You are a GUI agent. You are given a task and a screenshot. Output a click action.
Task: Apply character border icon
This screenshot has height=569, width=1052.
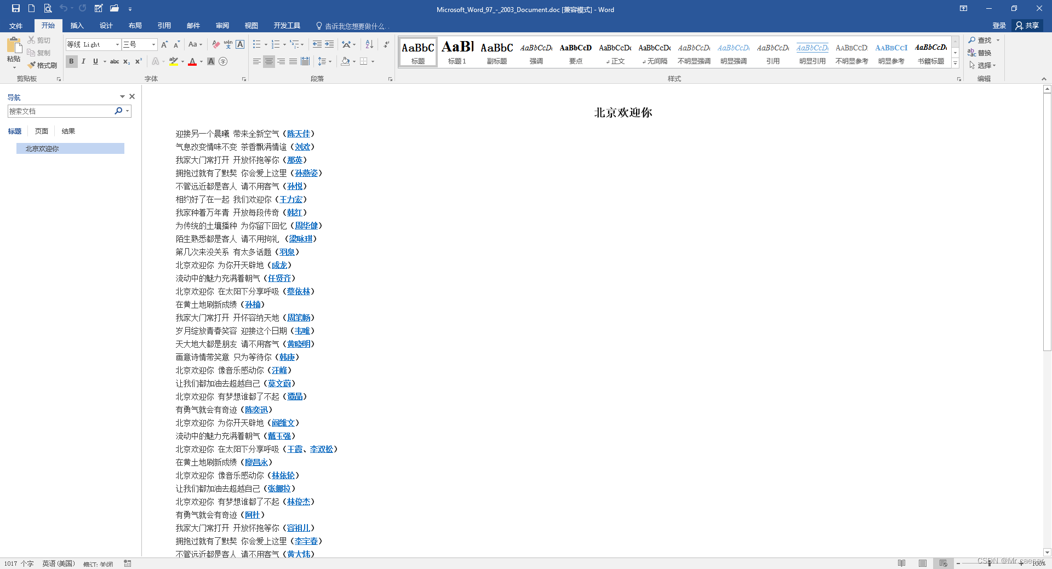(x=240, y=44)
